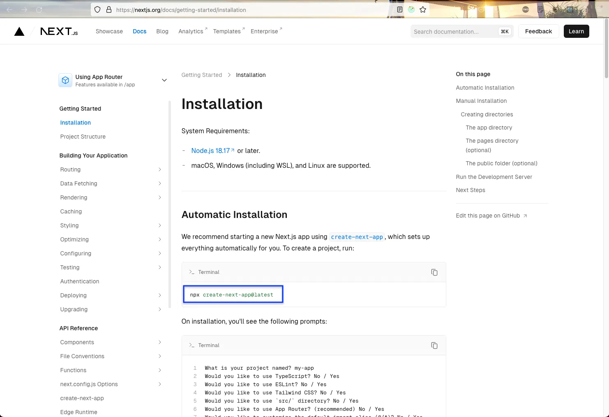Open Project Structure in sidebar
Viewport: 609px width, 417px height.
point(83,137)
